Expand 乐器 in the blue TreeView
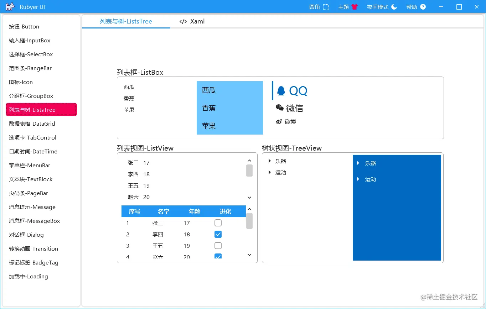Viewport: 486px width, 309px height. (x=358, y=163)
